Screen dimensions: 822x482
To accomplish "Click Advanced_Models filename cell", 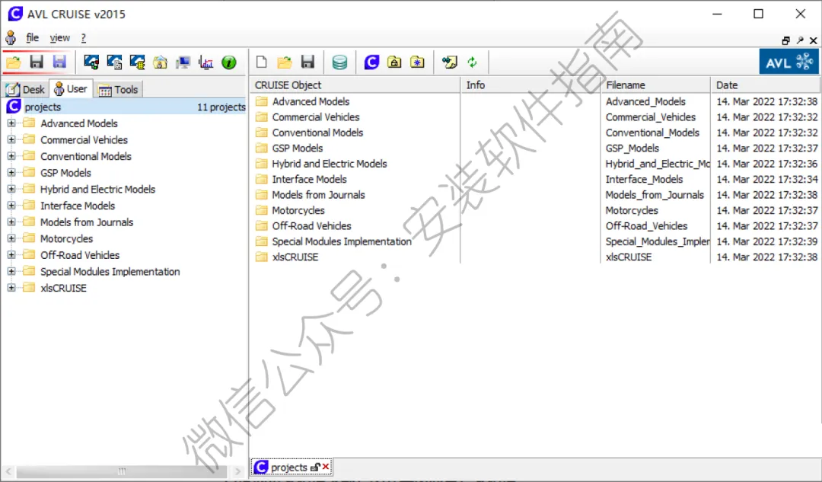I will pyautogui.click(x=645, y=101).
